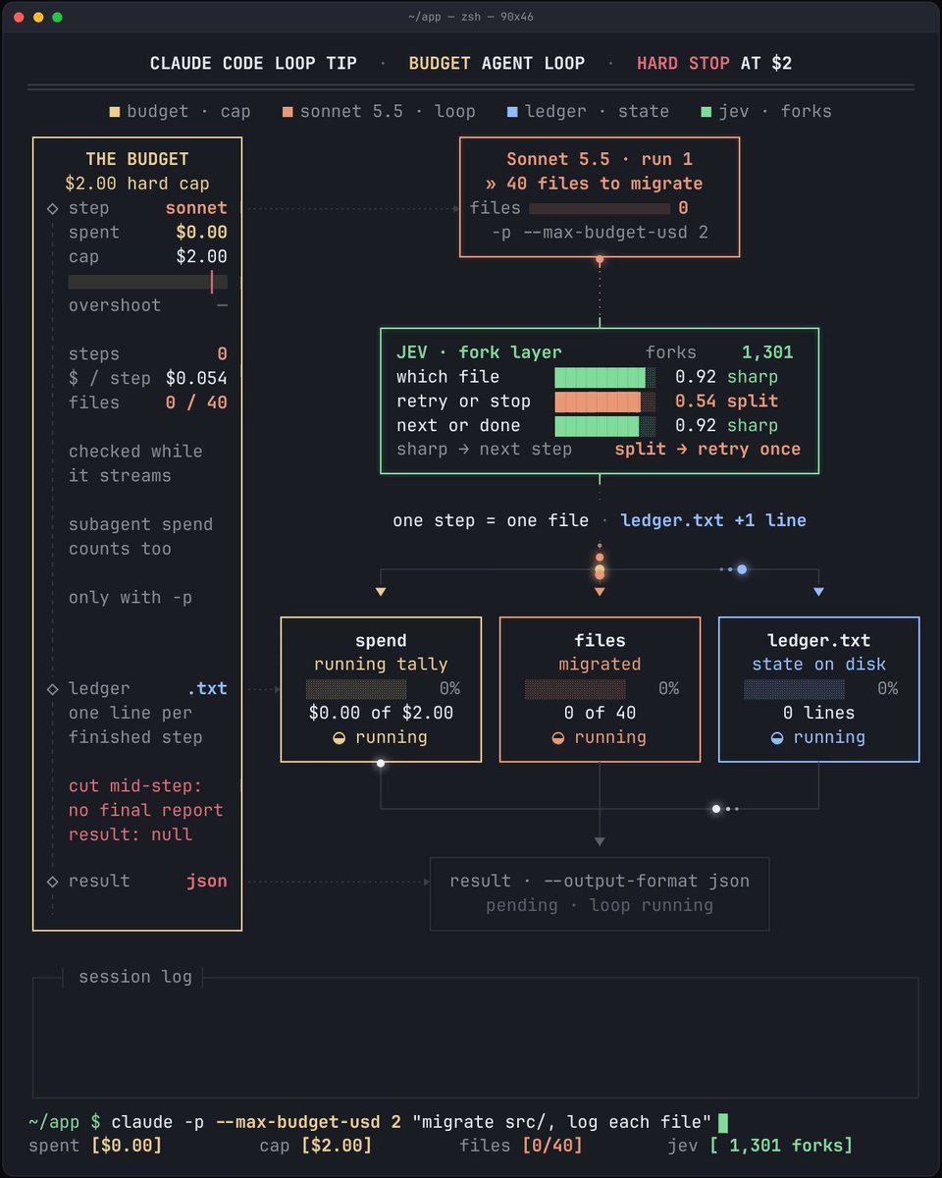
Task: Click the claude command prompt line
Action: [x=378, y=1122]
